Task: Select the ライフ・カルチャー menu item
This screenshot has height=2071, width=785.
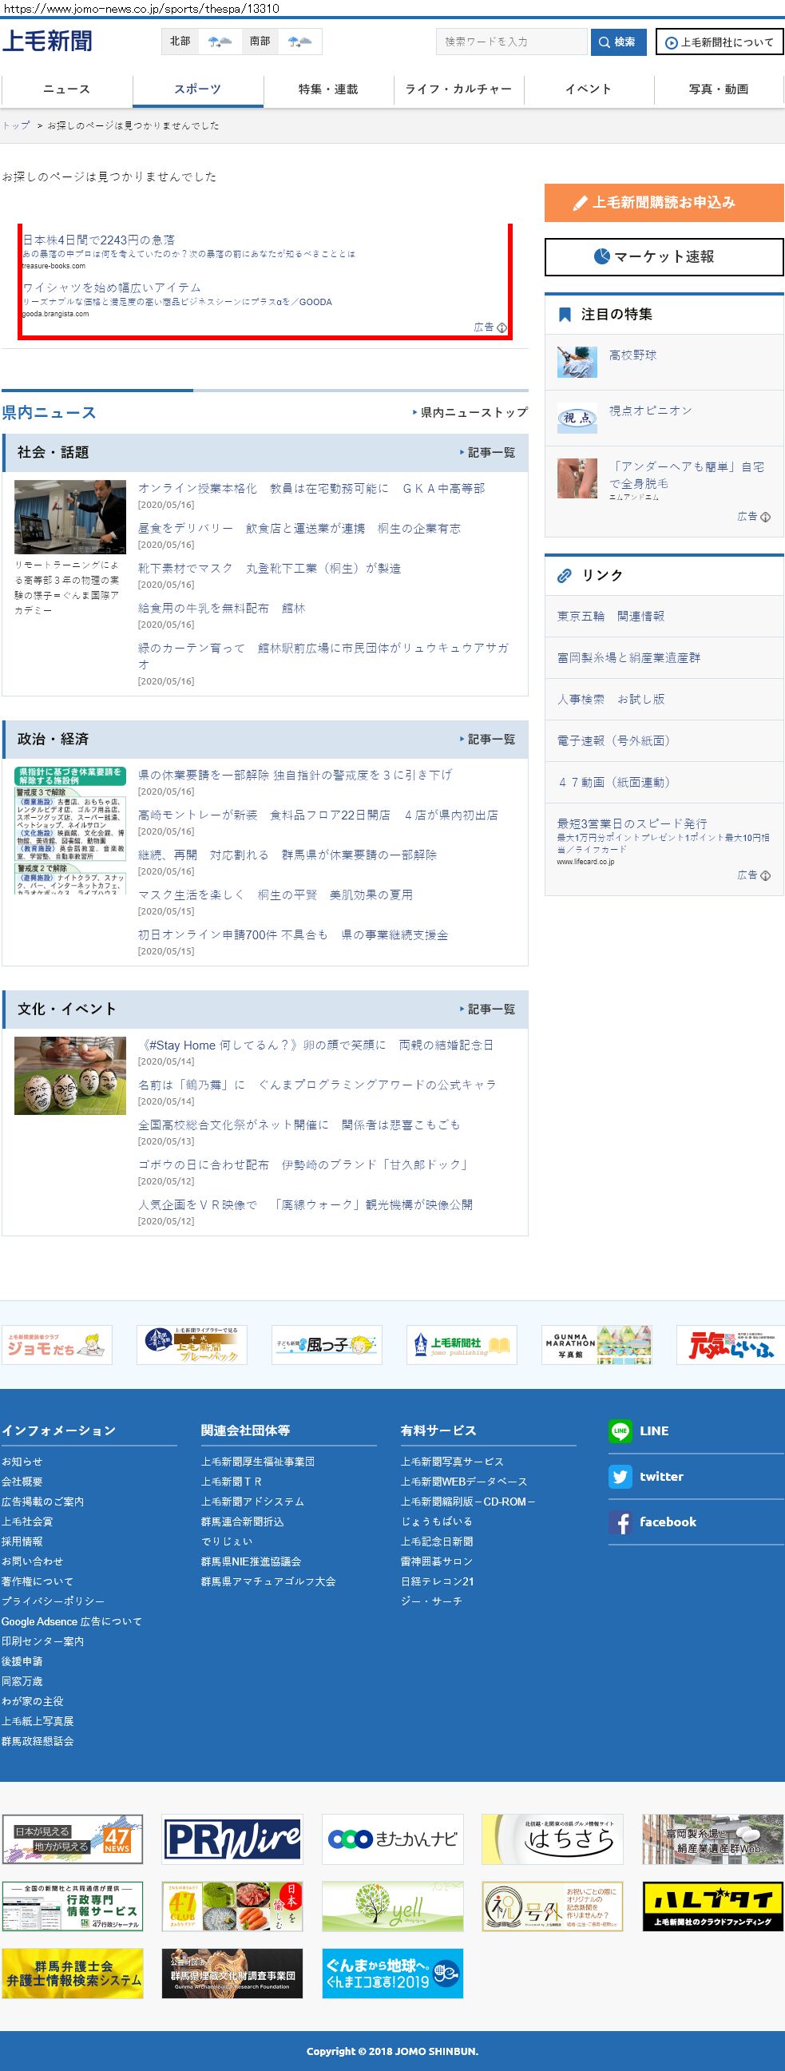Action: tap(459, 89)
